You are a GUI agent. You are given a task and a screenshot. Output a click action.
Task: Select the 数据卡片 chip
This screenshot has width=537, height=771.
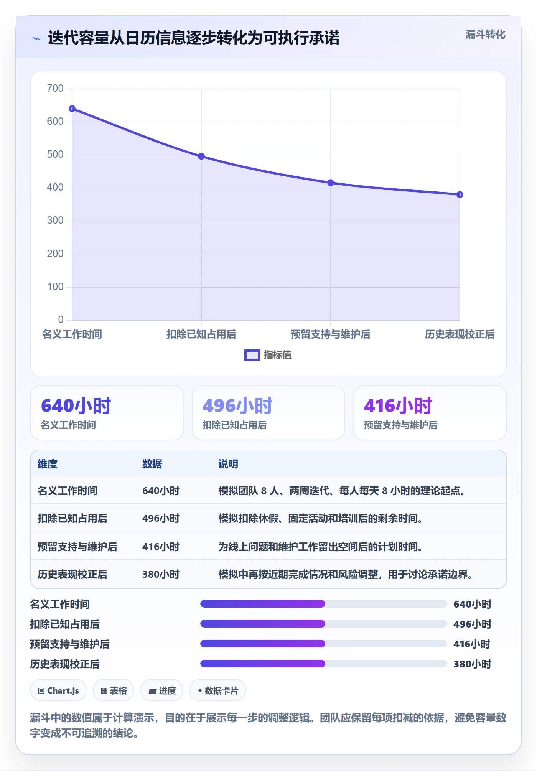point(218,691)
